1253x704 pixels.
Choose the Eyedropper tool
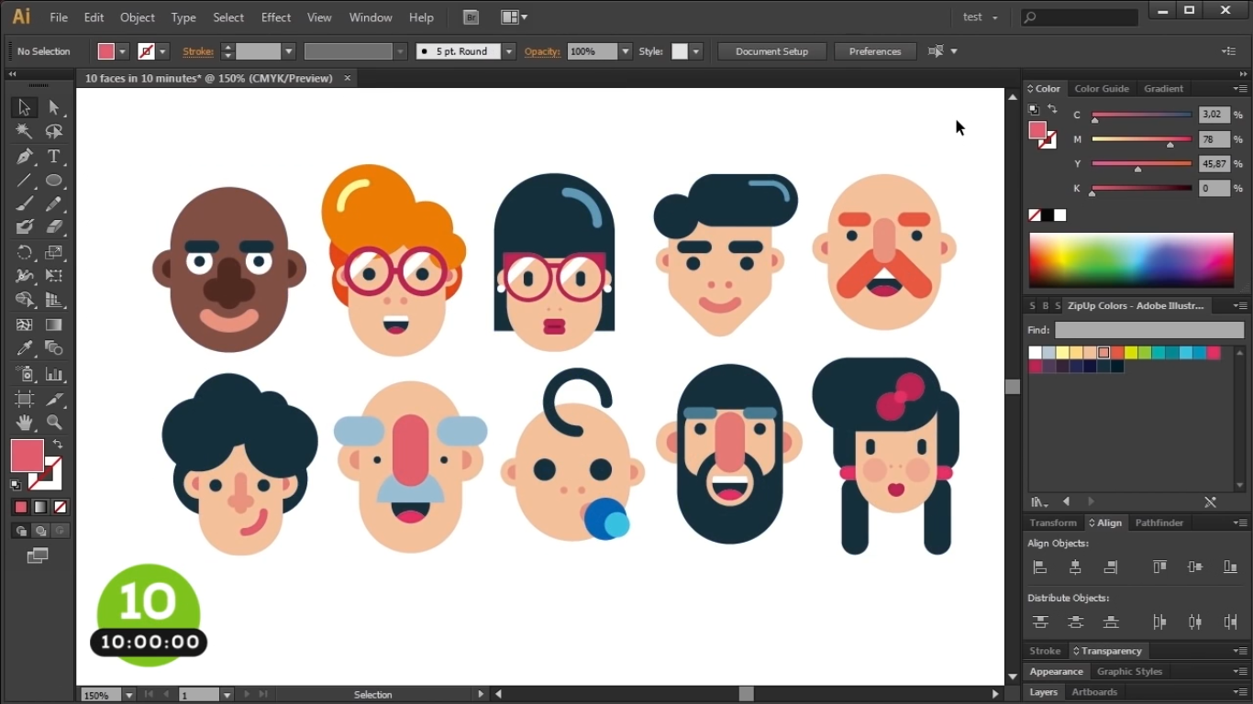(25, 348)
